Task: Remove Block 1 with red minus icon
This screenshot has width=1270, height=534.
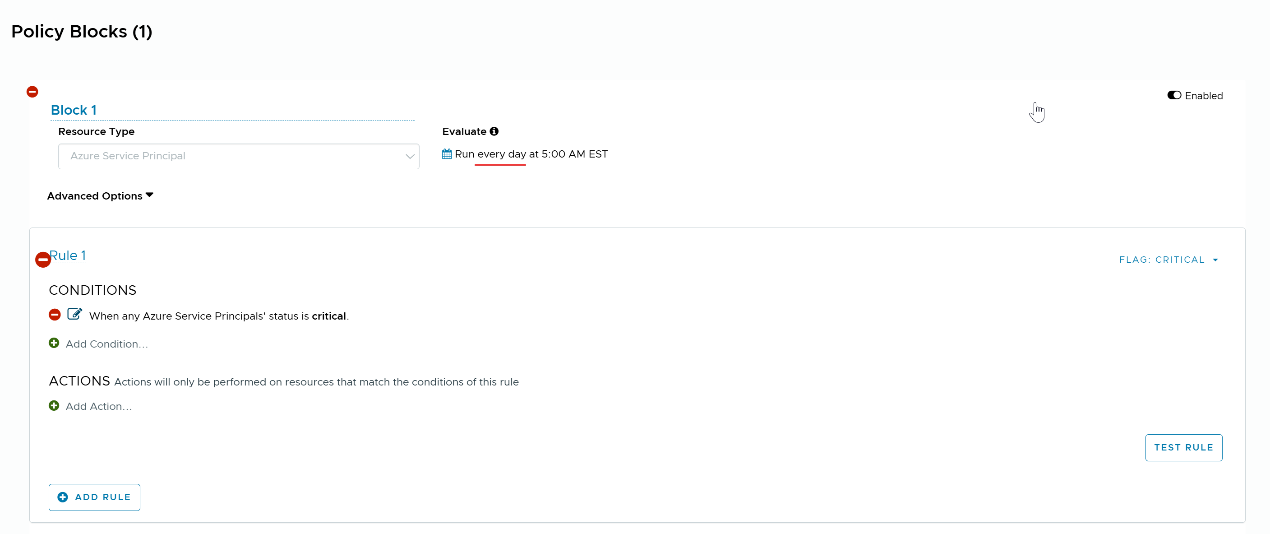Action: point(32,92)
